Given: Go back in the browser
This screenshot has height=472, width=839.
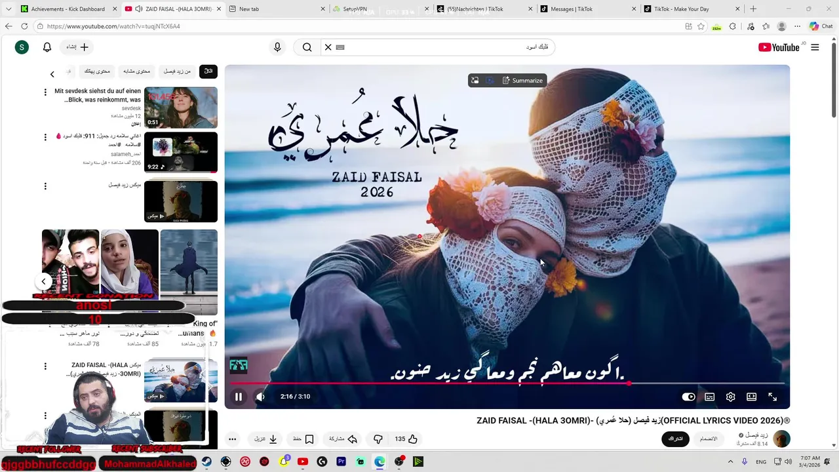Looking at the screenshot, I should click(x=9, y=26).
